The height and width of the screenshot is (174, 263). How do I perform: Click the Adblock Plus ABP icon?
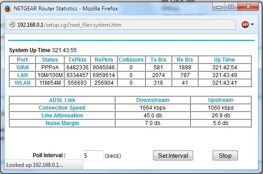click(245, 25)
